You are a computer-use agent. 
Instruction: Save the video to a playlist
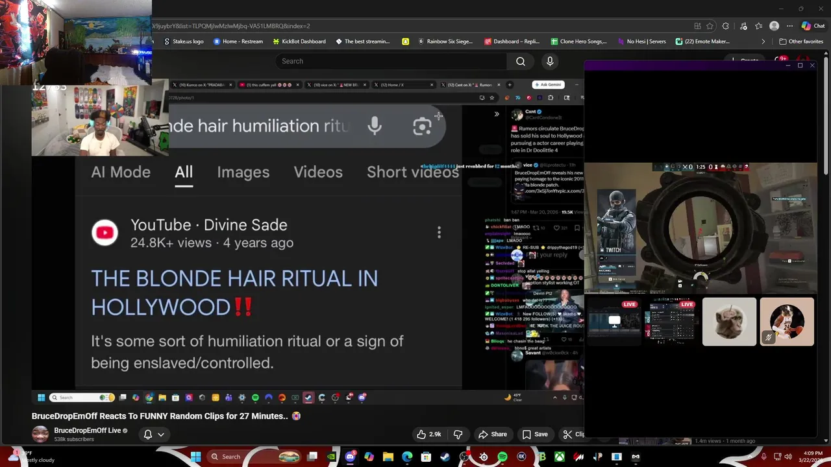point(535,435)
